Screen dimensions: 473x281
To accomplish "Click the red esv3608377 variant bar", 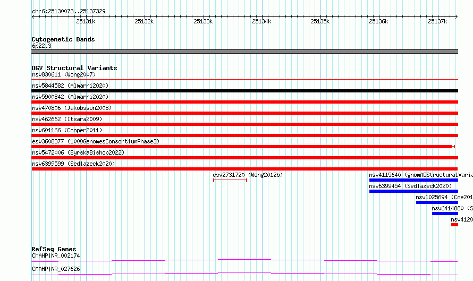I will pyautogui.click(x=243, y=147).
